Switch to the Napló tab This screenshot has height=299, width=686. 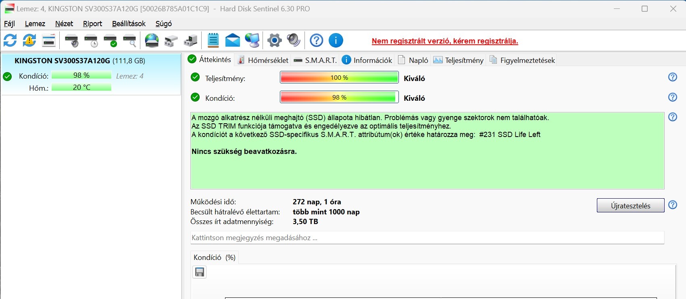pyautogui.click(x=413, y=60)
